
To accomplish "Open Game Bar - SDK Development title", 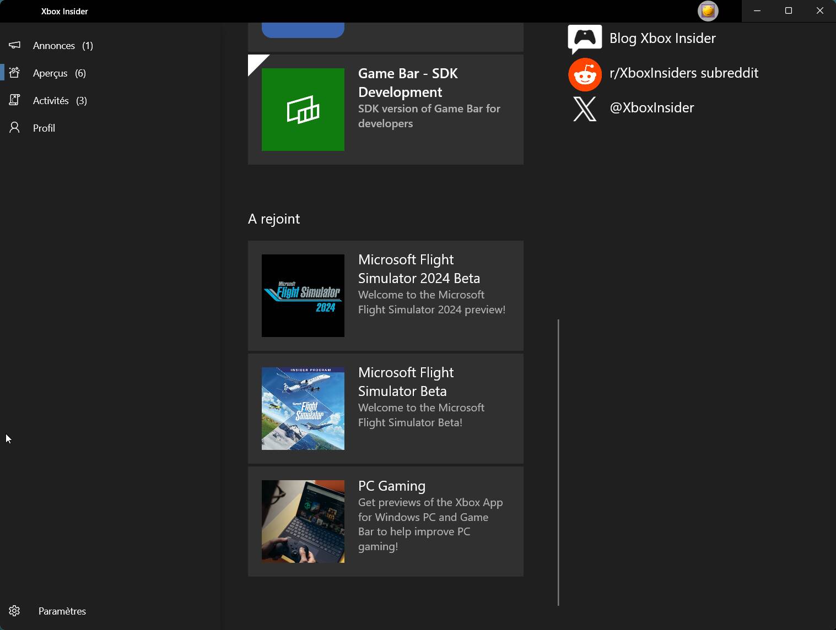I will [408, 83].
